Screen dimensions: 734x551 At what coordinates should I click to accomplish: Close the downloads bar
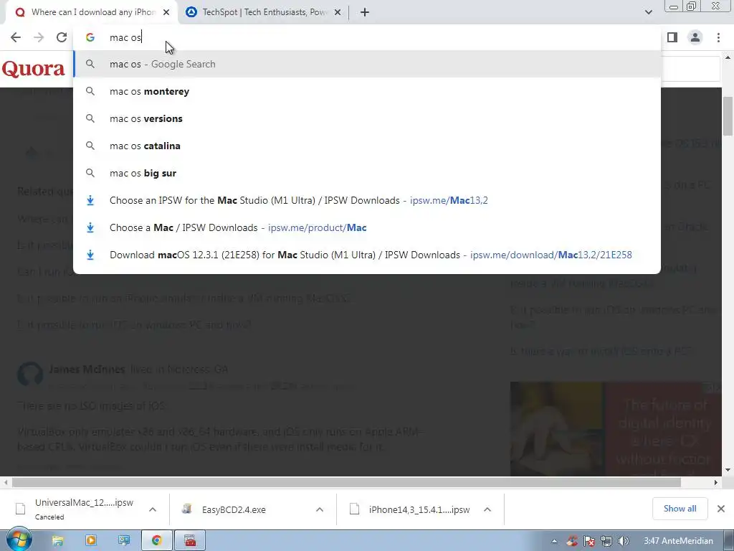point(721,509)
